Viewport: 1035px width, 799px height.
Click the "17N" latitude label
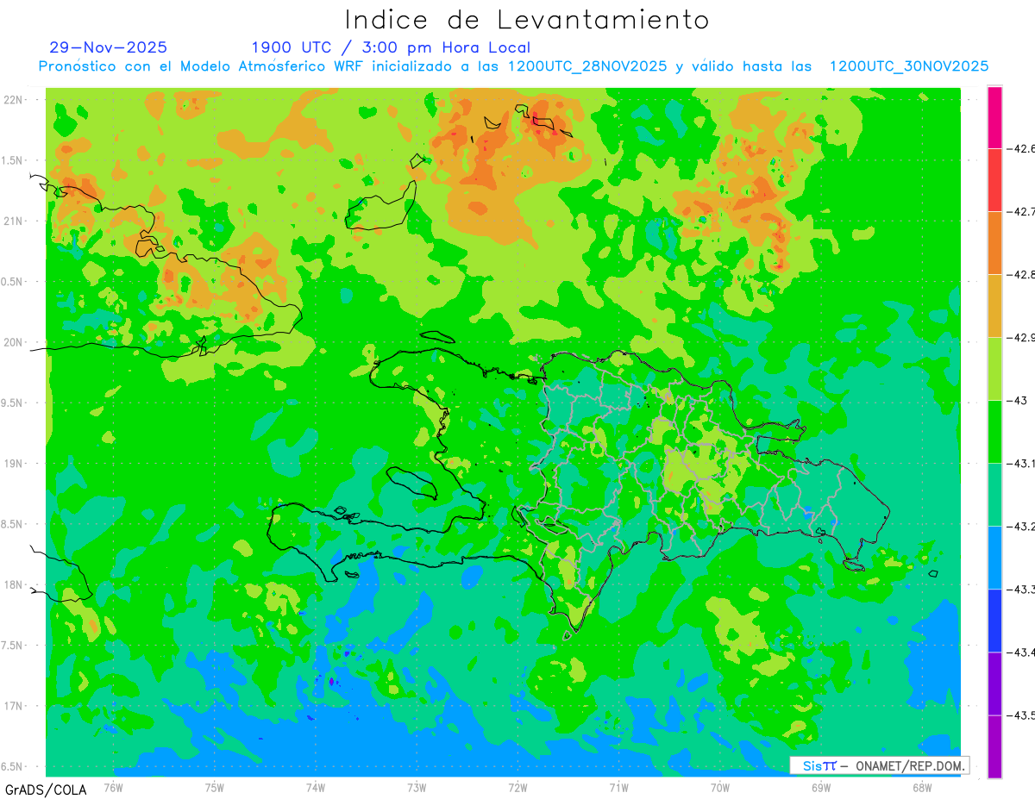pyautogui.click(x=13, y=706)
